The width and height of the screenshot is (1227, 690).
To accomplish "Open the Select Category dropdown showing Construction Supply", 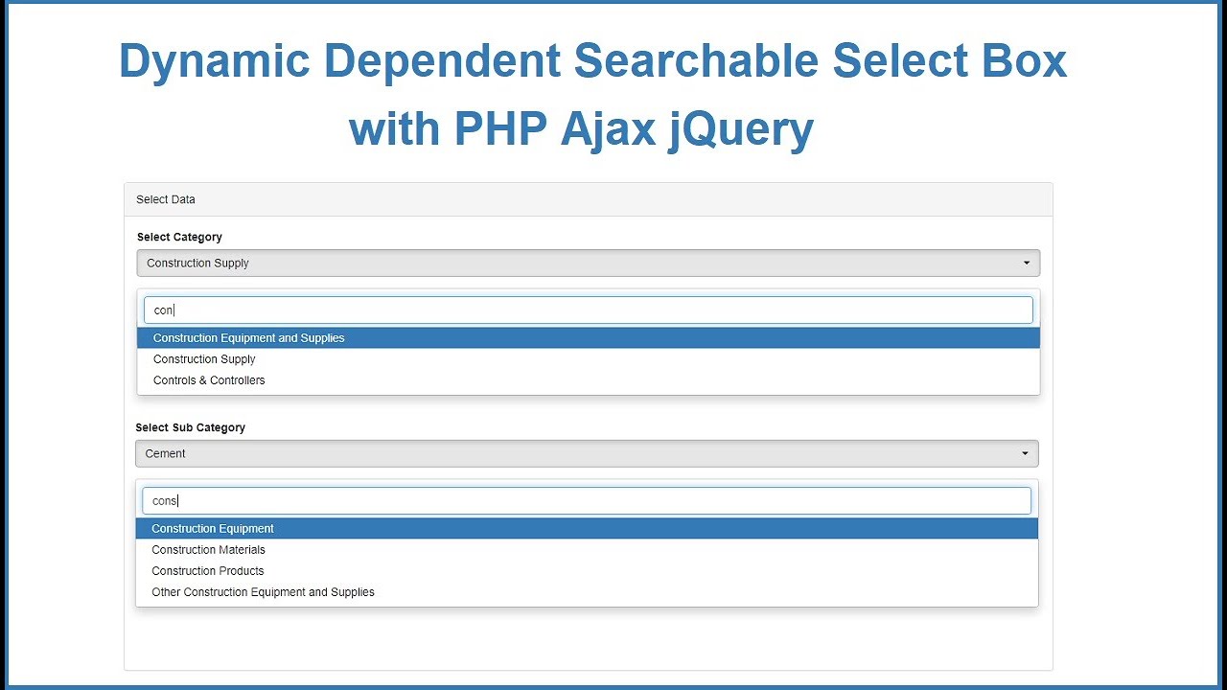I will [588, 263].
